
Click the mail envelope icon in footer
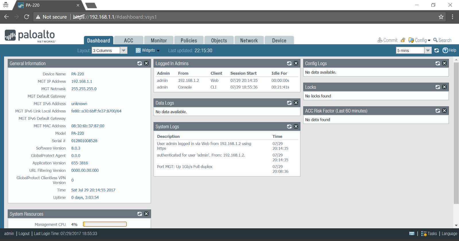point(412,234)
